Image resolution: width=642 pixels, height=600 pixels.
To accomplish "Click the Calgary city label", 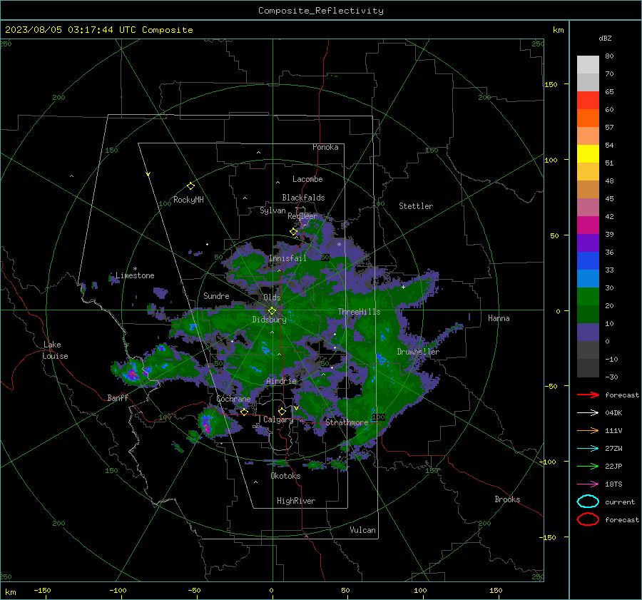I will pyautogui.click(x=278, y=420).
